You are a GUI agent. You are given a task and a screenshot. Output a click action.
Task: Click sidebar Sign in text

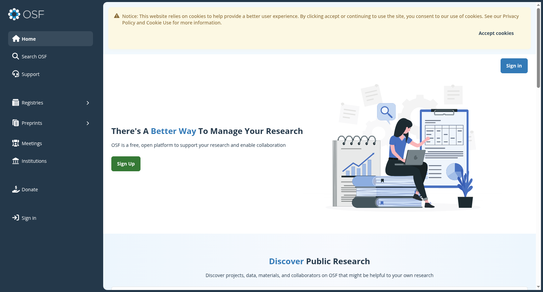click(x=29, y=218)
